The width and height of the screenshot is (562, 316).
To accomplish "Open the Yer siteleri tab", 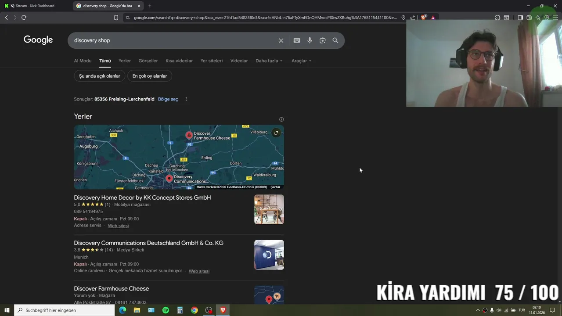I will [212, 61].
